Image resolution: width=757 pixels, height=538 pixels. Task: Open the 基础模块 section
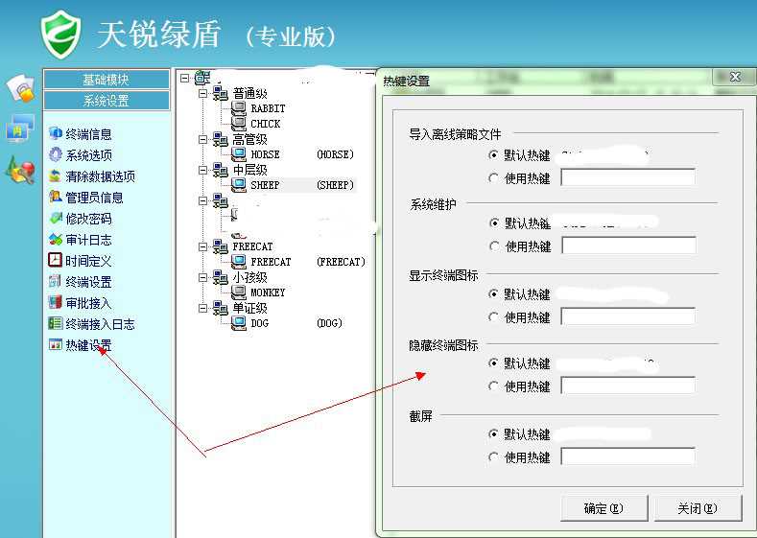[x=106, y=80]
